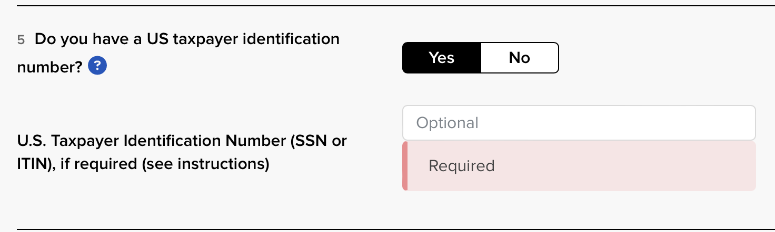Screen dimensions: 775x232
Task: Click the empty right area of the Required banner
Action: 658,166
